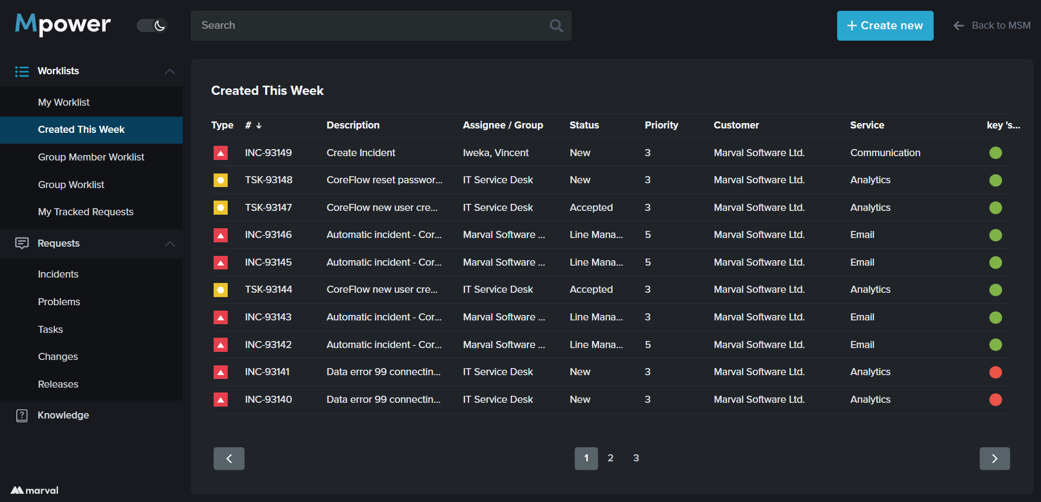Image resolution: width=1041 pixels, height=502 pixels.
Task: Click the Requests chat icon in sidebar
Action: [22, 243]
